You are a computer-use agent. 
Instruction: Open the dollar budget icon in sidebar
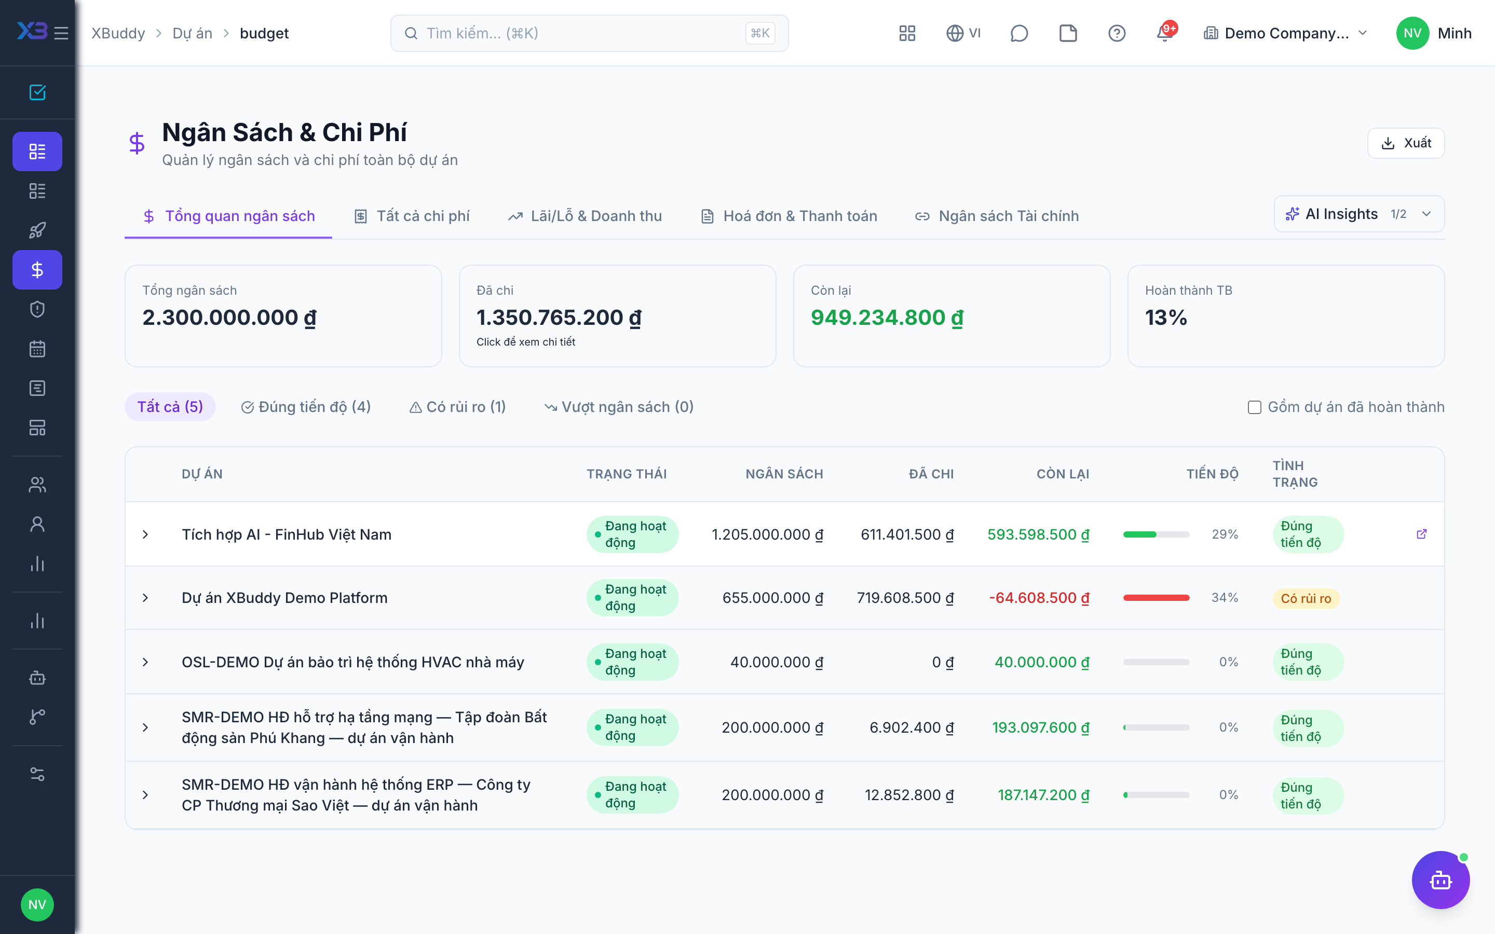point(37,269)
